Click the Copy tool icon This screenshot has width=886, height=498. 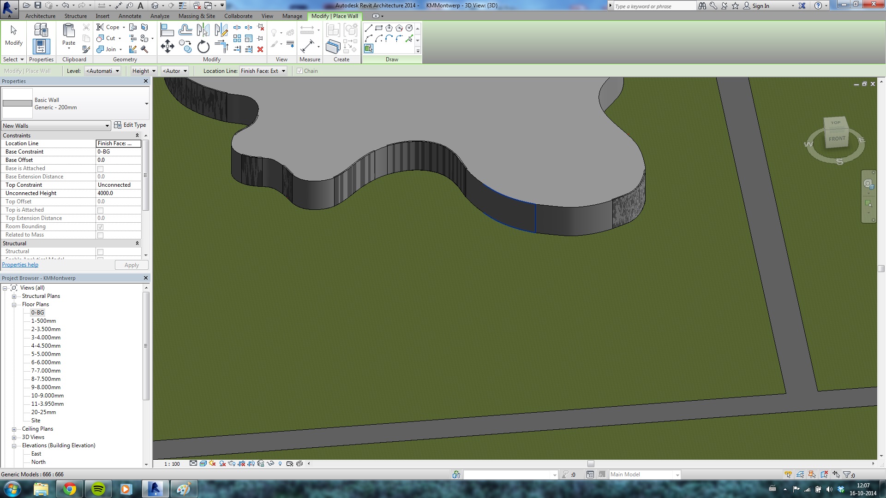(x=185, y=46)
